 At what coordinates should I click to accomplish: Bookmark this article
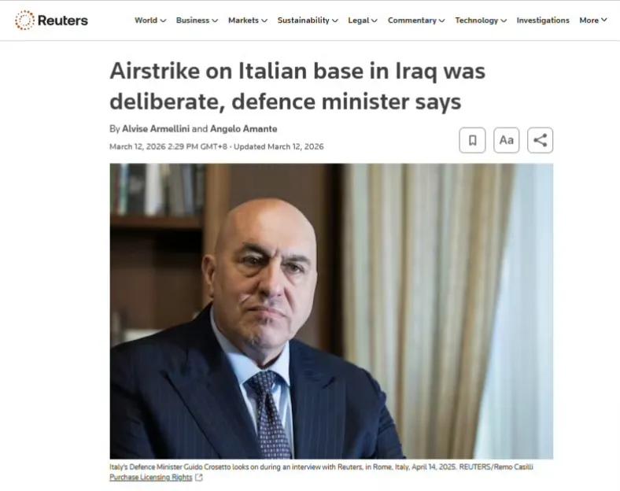[x=472, y=140]
